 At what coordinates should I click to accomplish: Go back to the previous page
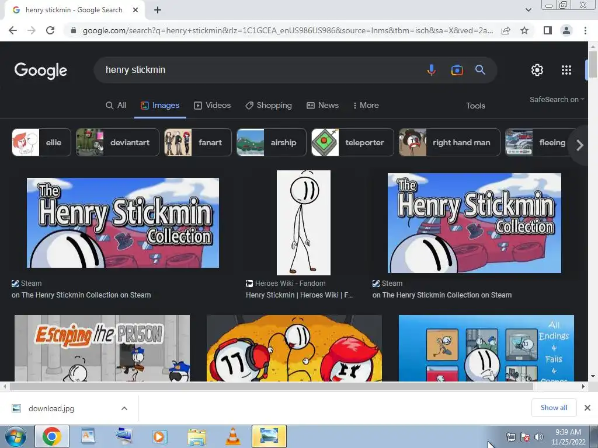pos(13,30)
